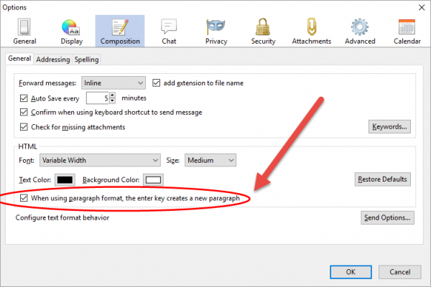Confirm settings with OK
This screenshot has height=287, width=431.
coord(351,272)
